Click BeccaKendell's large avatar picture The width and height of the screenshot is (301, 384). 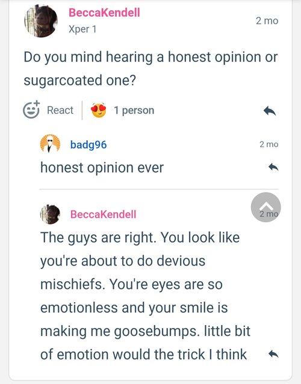[41, 21]
